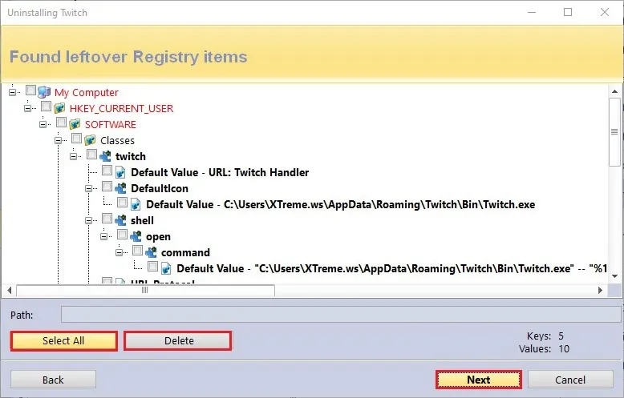
Task: Click the DefaultIcon Twitch.exe path value icon
Action: click(x=136, y=204)
